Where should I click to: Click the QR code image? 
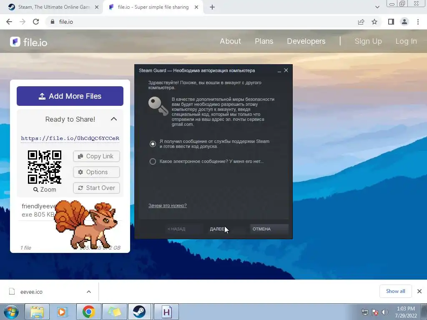(x=44, y=167)
